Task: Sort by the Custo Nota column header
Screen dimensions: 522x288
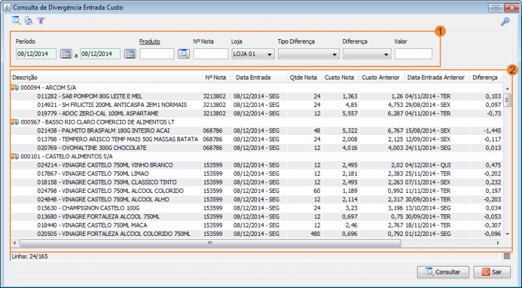Action: tap(340, 78)
